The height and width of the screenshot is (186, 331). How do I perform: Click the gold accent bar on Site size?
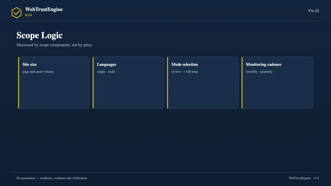(19, 83)
